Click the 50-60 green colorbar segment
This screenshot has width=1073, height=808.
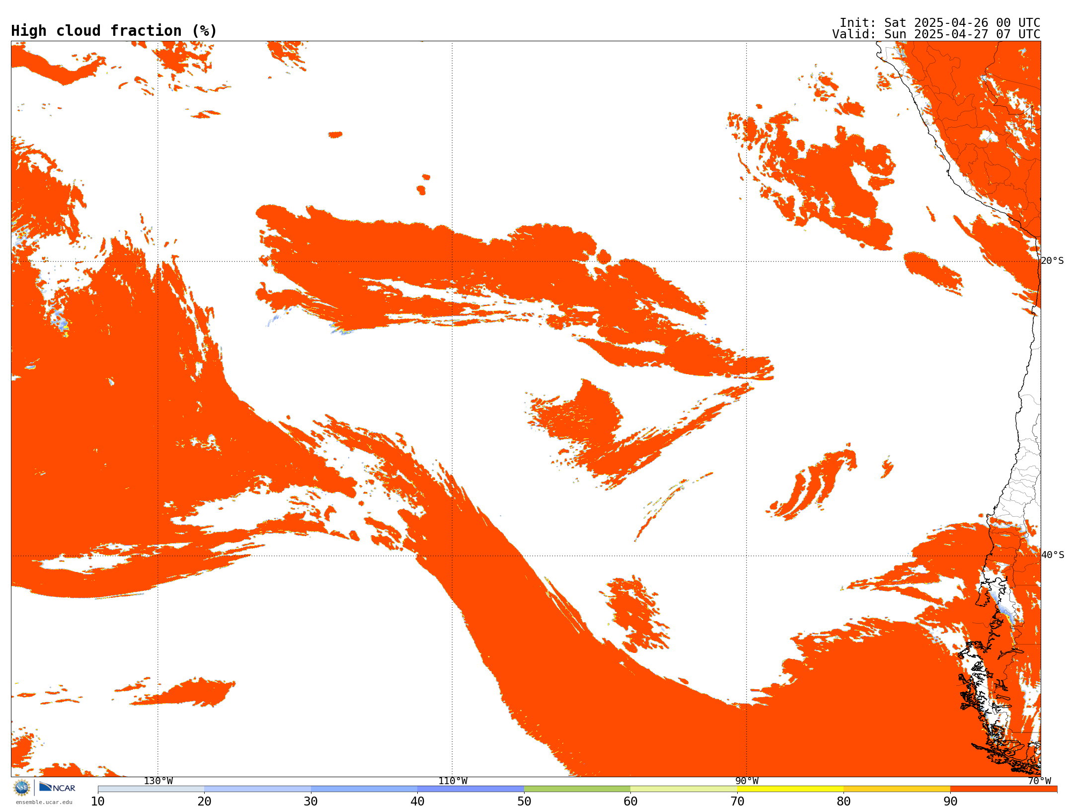(x=577, y=789)
